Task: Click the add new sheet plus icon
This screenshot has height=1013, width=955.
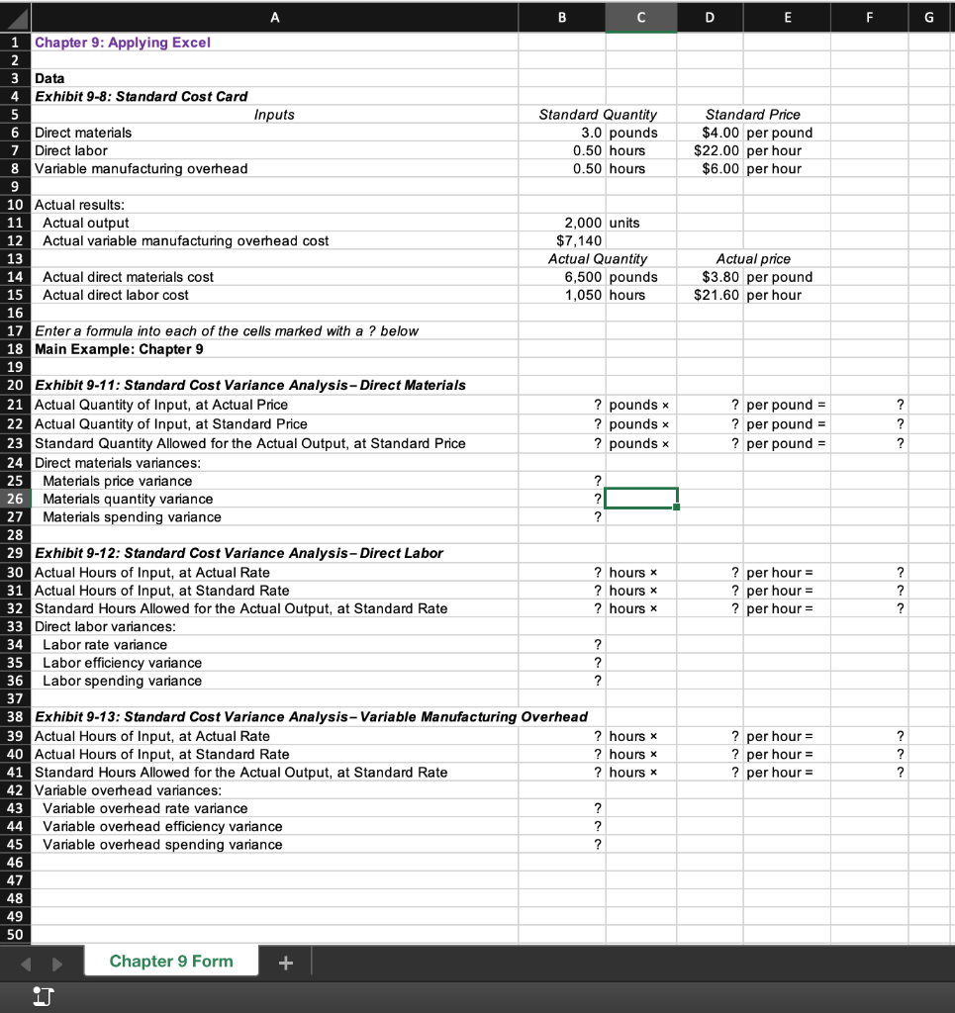Action: pyautogui.click(x=285, y=960)
